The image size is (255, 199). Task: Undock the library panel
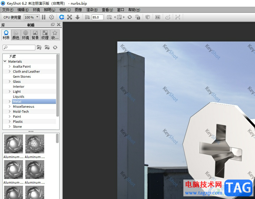[53, 24]
